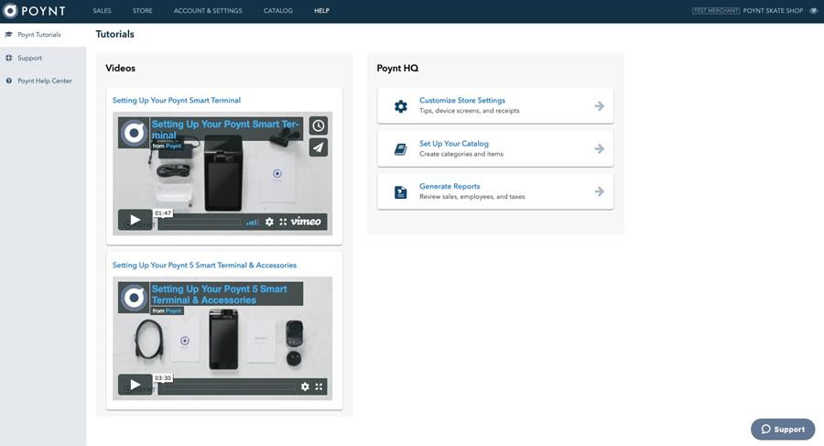Click Poynt avatar on second video
824x446 pixels.
(x=134, y=298)
